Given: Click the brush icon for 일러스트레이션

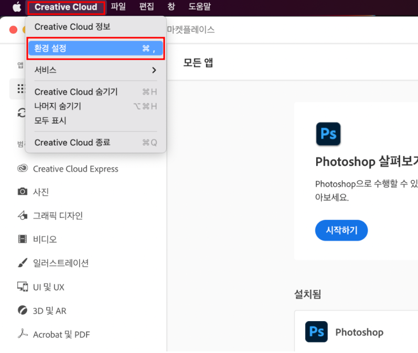Looking at the screenshot, I should tap(23, 263).
